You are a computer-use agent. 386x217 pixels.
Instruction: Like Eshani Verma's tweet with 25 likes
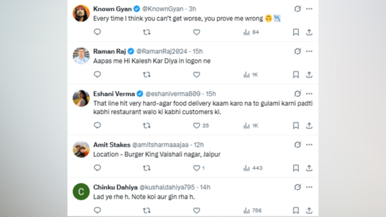(x=196, y=126)
